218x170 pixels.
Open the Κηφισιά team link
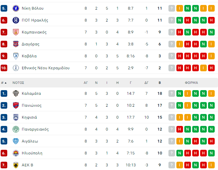[29, 117]
